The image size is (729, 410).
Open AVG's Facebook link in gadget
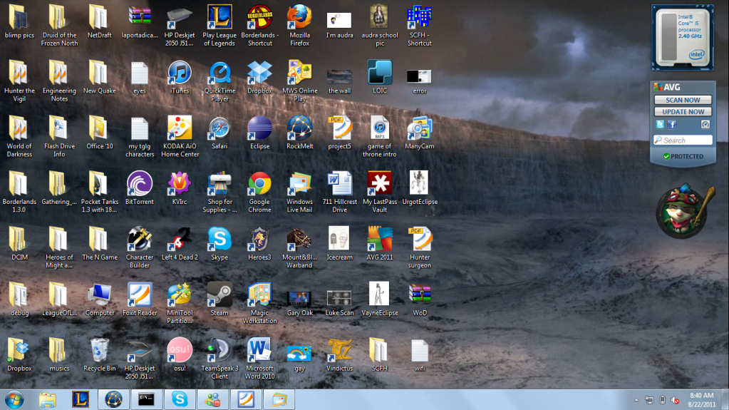[x=671, y=124]
